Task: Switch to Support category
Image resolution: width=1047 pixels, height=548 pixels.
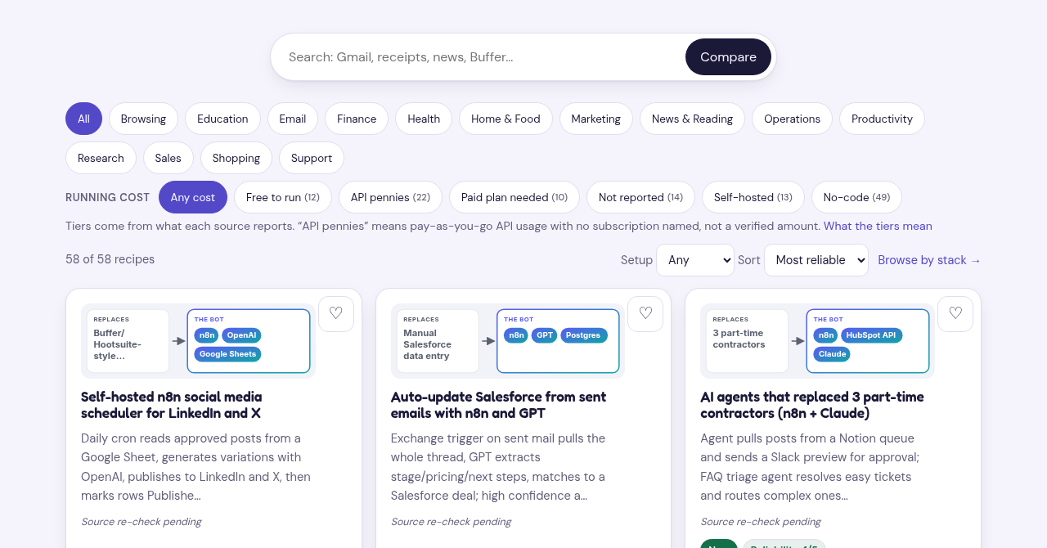Action: 312,158
